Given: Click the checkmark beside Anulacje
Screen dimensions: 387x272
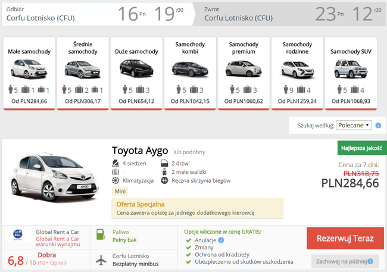Looking at the screenshot, I should point(189,240).
